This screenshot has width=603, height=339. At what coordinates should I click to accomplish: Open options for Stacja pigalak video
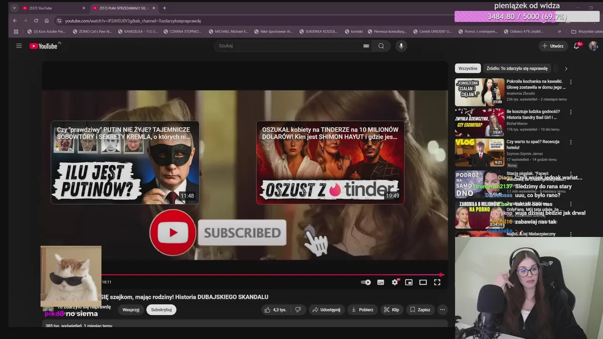click(571, 174)
